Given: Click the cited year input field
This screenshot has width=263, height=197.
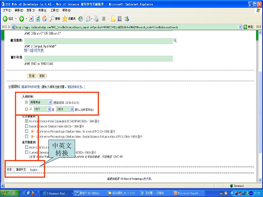Looking at the screenshot, I should pos(99,58).
